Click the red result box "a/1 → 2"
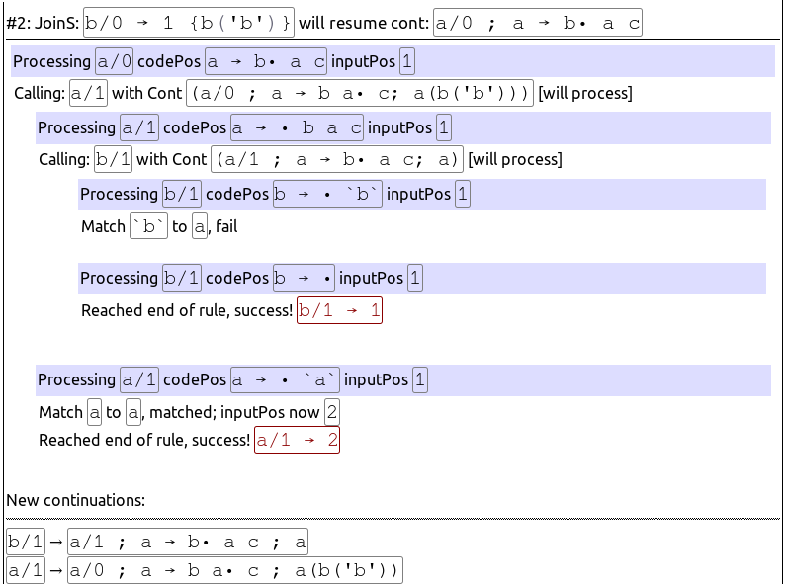 pos(297,441)
